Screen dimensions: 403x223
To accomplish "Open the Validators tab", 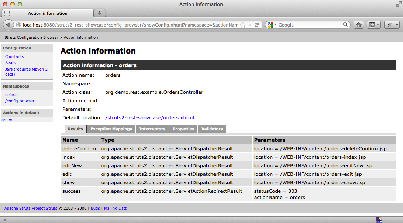I will click(x=212, y=129).
